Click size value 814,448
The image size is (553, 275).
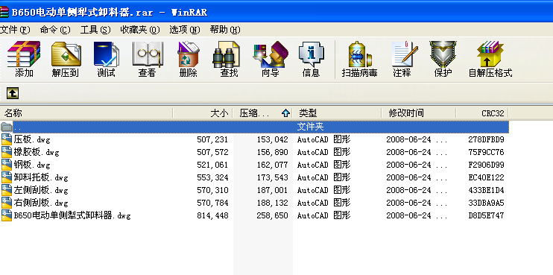(212, 216)
